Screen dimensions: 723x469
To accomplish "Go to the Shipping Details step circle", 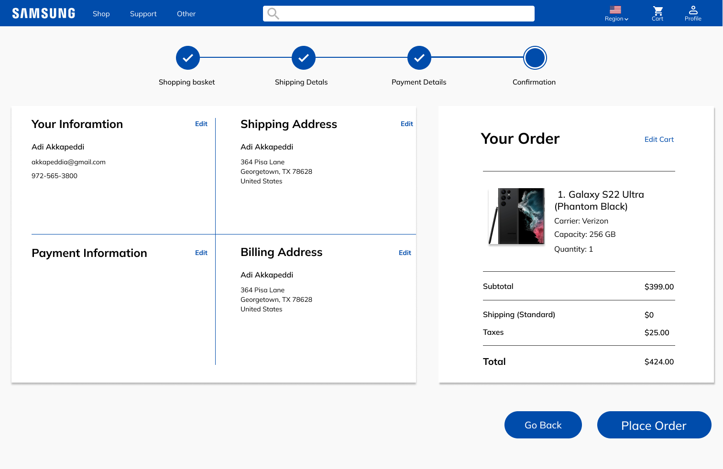I will (x=304, y=58).
